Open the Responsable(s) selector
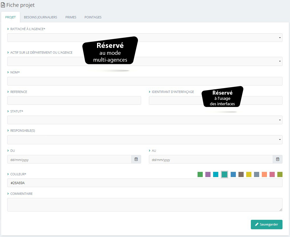The height and width of the screenshot is (237, 290). [145, 140]
